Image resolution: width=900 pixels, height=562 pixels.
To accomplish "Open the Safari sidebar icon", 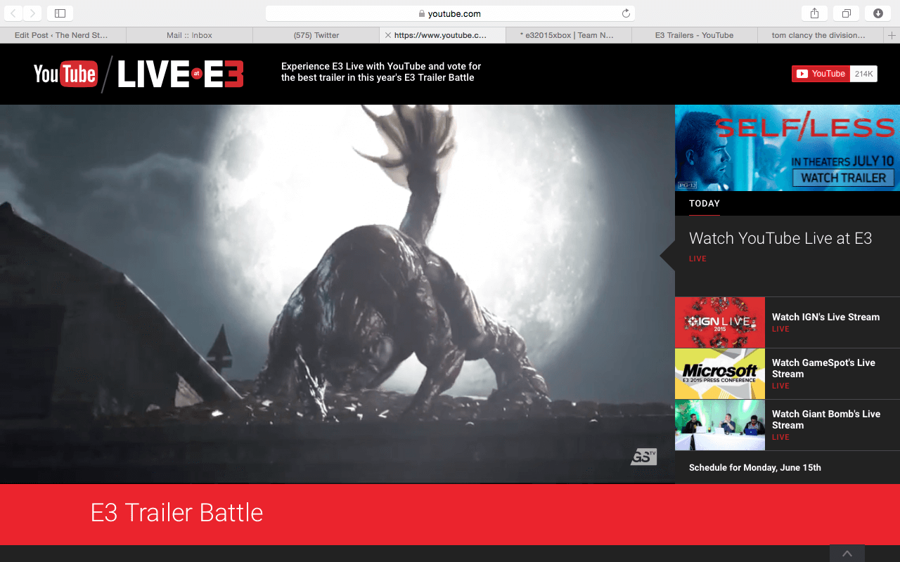I will point(60,13).
